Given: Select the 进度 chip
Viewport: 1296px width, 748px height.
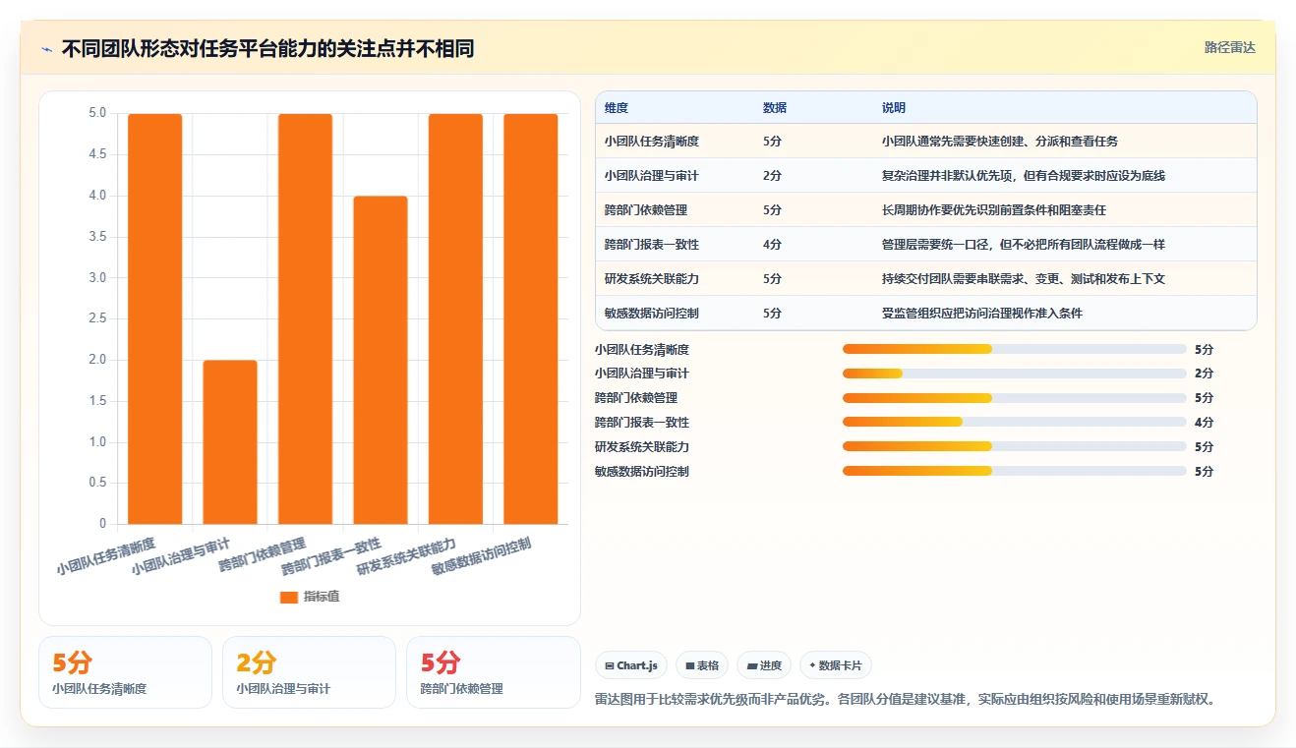Looking at the screenshot, I should tap(764, 665).
